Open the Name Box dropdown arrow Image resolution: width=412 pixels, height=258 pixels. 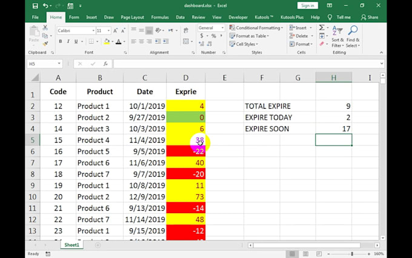(59, 64)
